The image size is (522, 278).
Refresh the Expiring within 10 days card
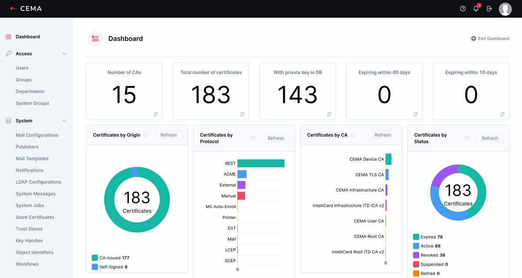[x=502, y=114]
